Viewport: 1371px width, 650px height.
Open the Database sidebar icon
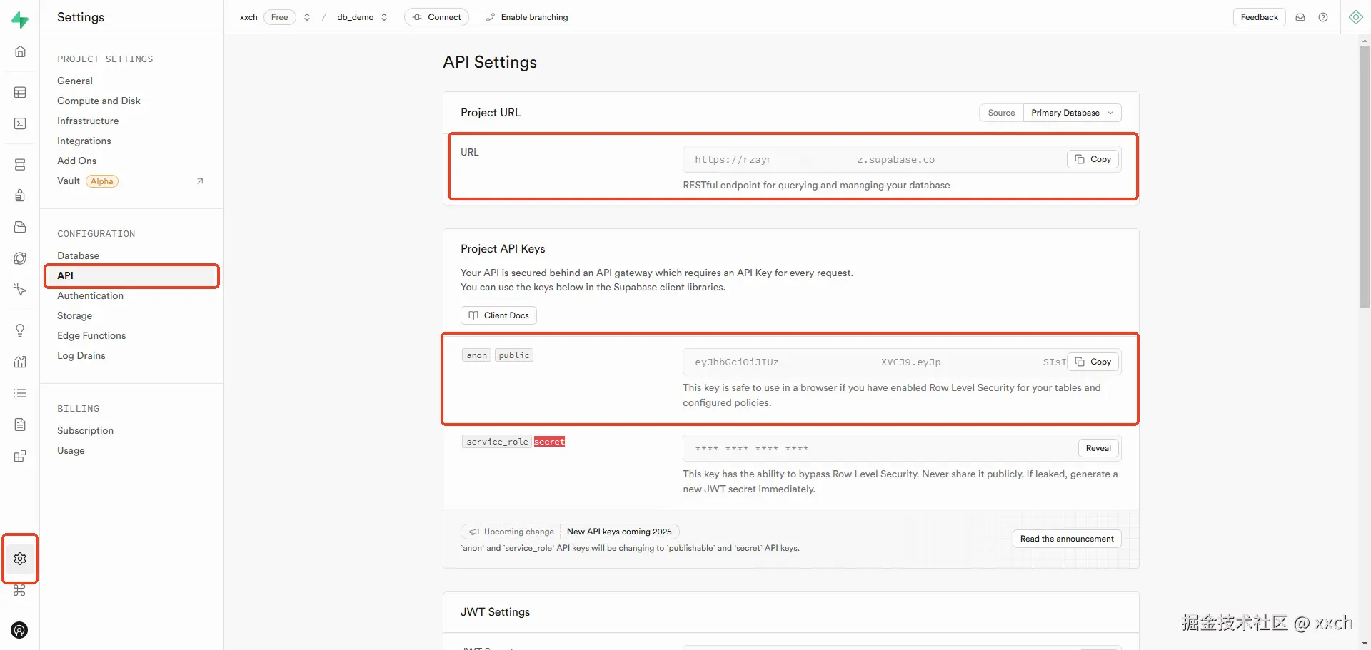pos(20,165)
